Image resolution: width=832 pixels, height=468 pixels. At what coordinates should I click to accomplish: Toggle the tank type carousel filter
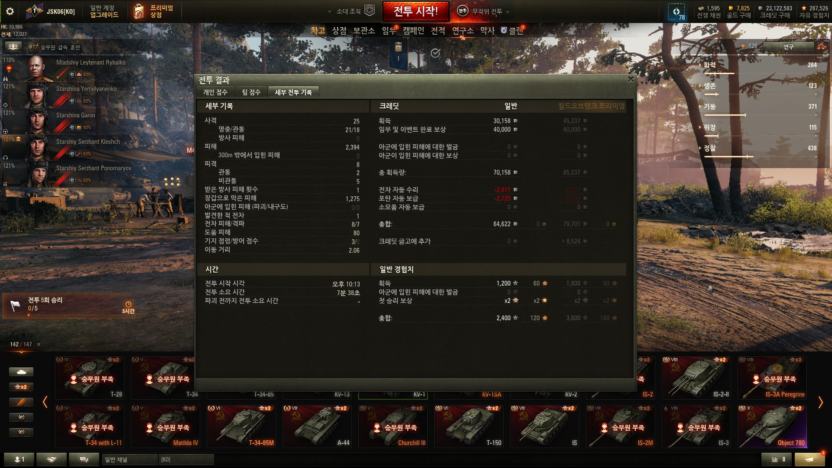pyautogui.click(x=21, y=372)
